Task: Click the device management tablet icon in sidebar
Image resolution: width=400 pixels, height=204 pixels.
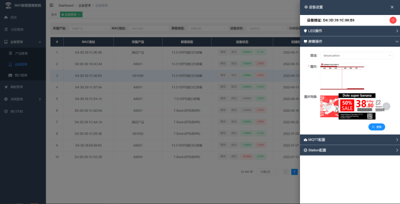Action: click(x=6, y=42)
